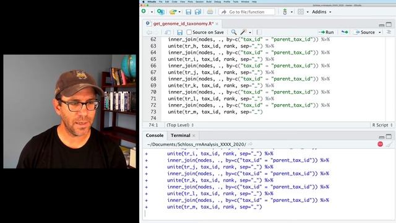
Task: Open the Edit menu in menu bar
Action: pos(167,1)
